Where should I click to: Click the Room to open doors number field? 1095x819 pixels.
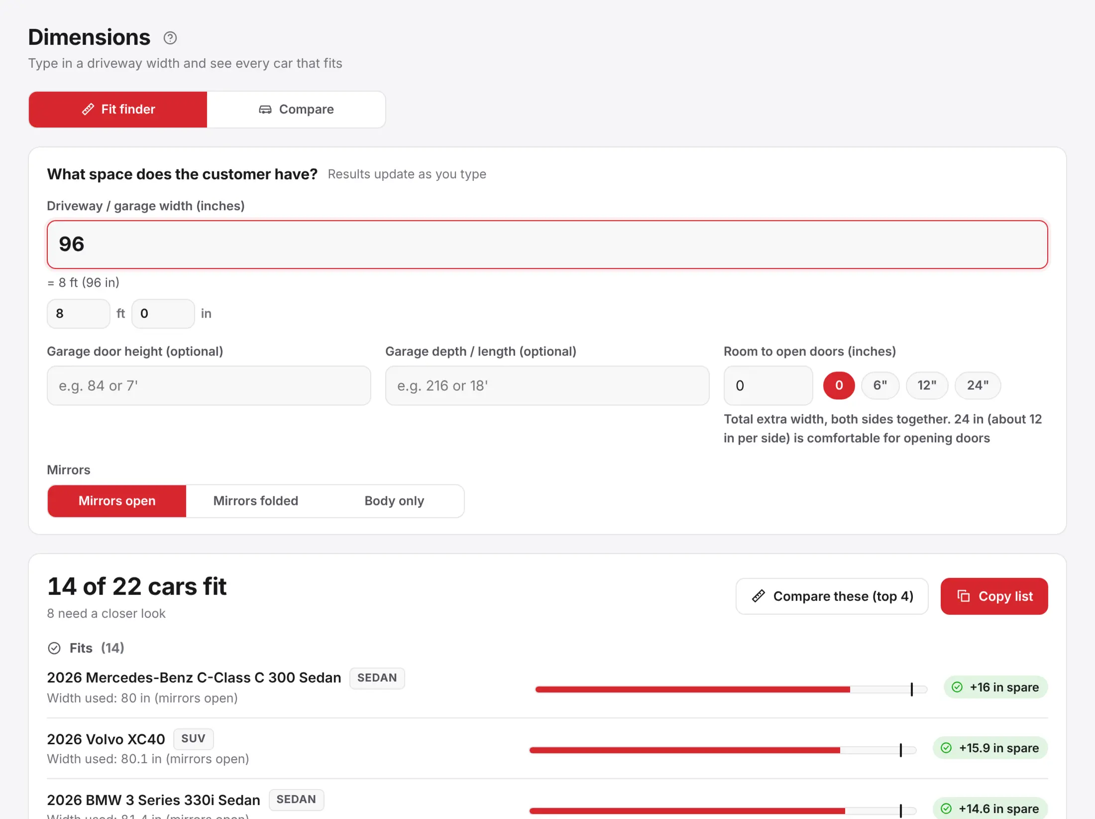[x=768, y=386]
